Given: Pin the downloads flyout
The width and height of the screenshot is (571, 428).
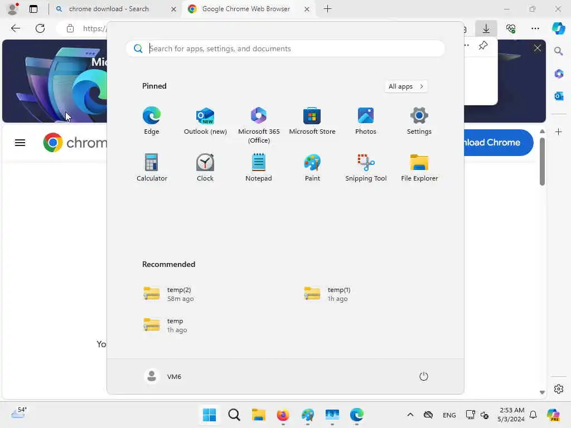Looking at the screenshot, I should coord(483,46).
